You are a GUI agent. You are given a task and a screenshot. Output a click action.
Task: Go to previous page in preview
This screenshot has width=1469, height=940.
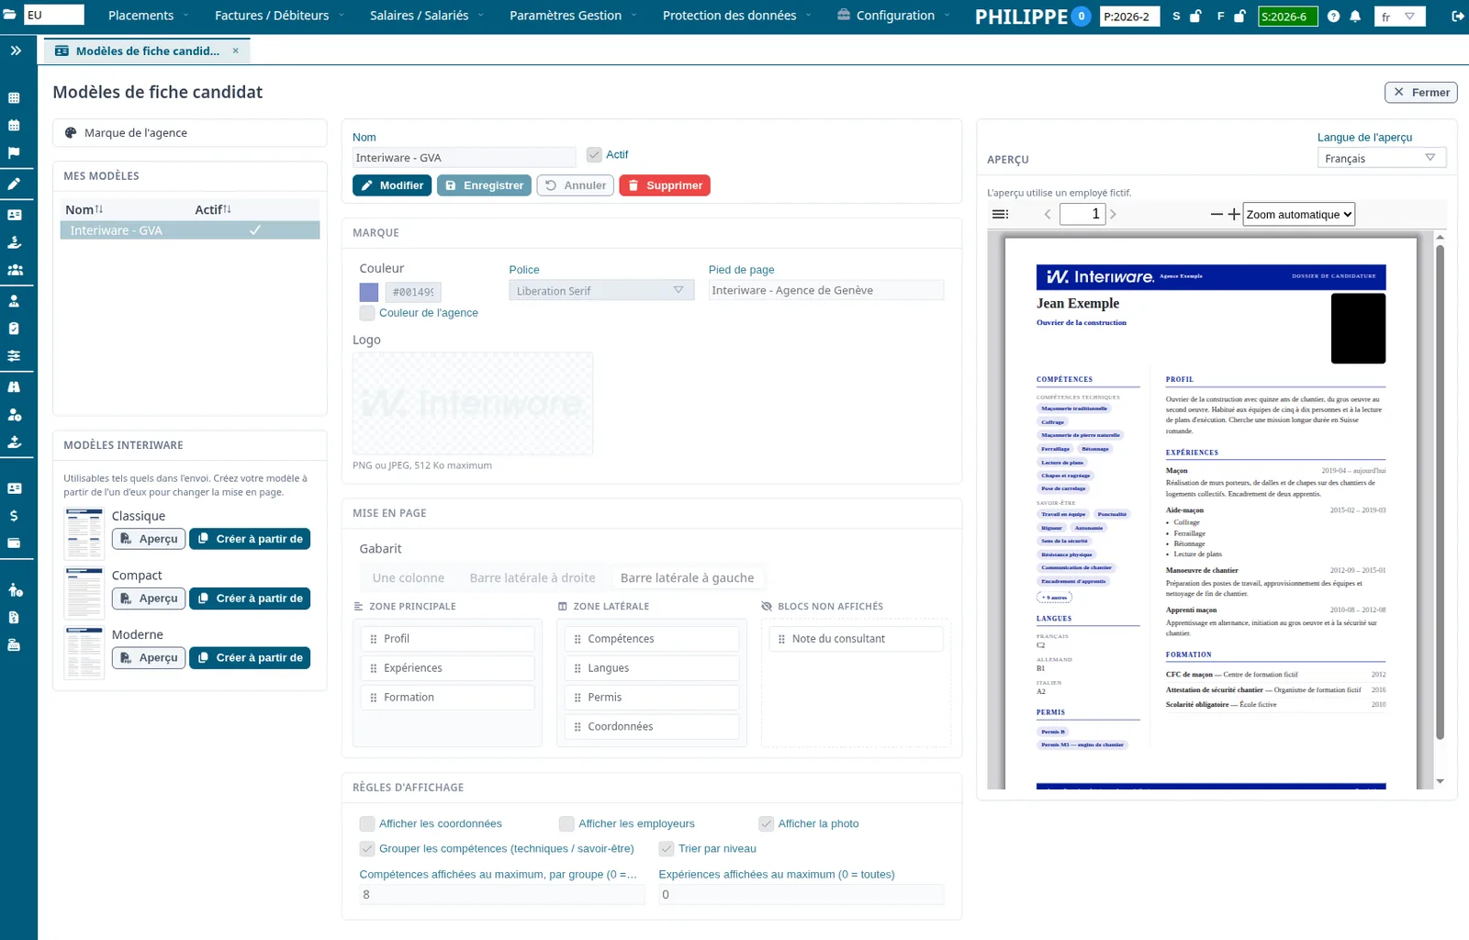[x=1048, y=214]
